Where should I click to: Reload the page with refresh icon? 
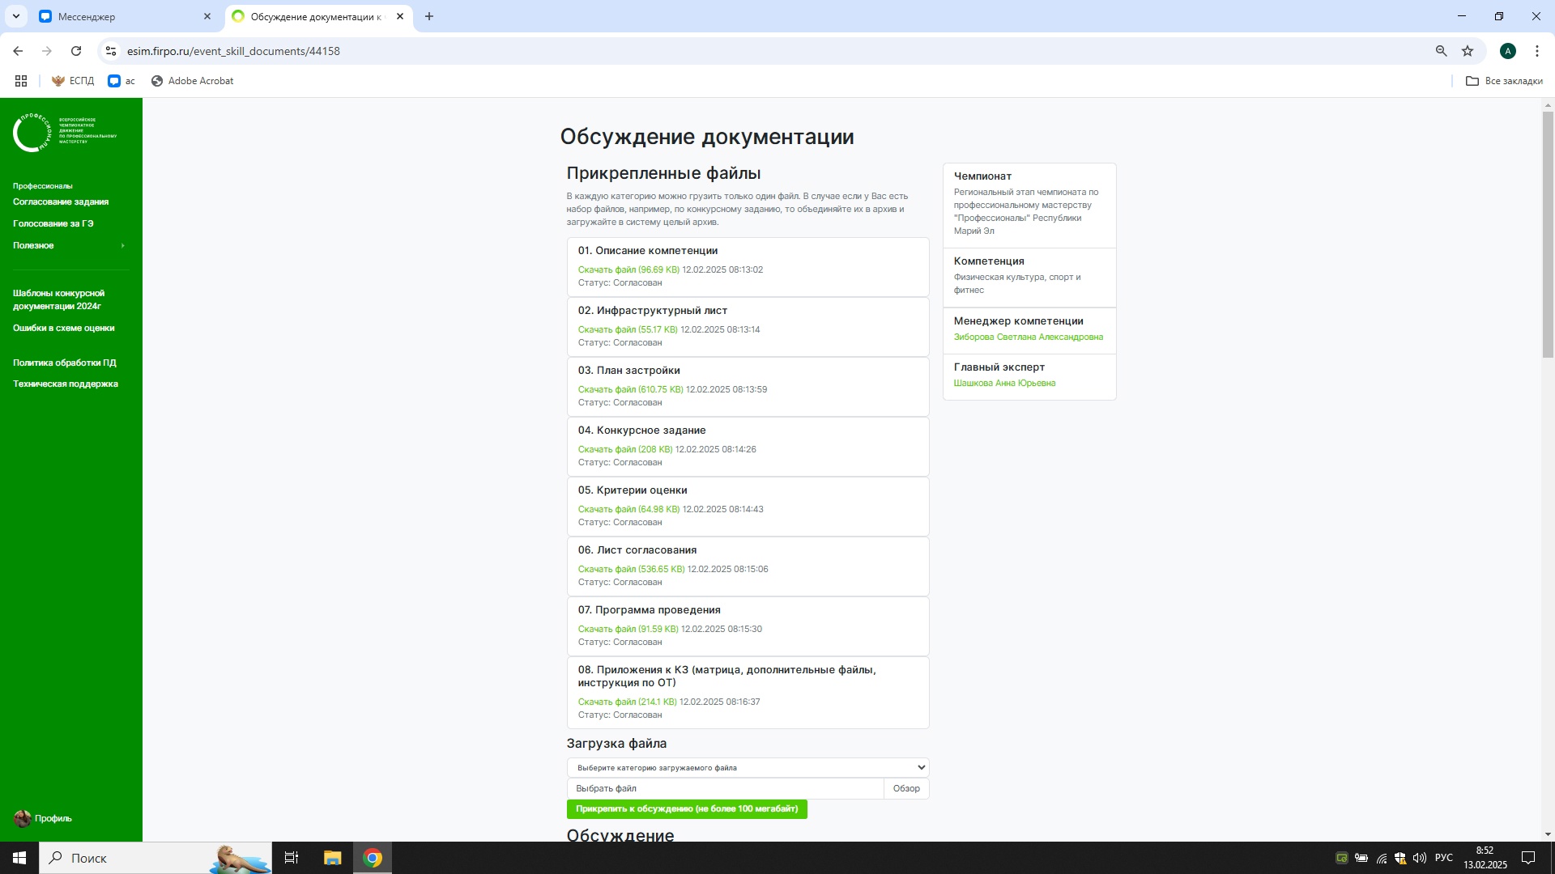(x=76, y=51)
